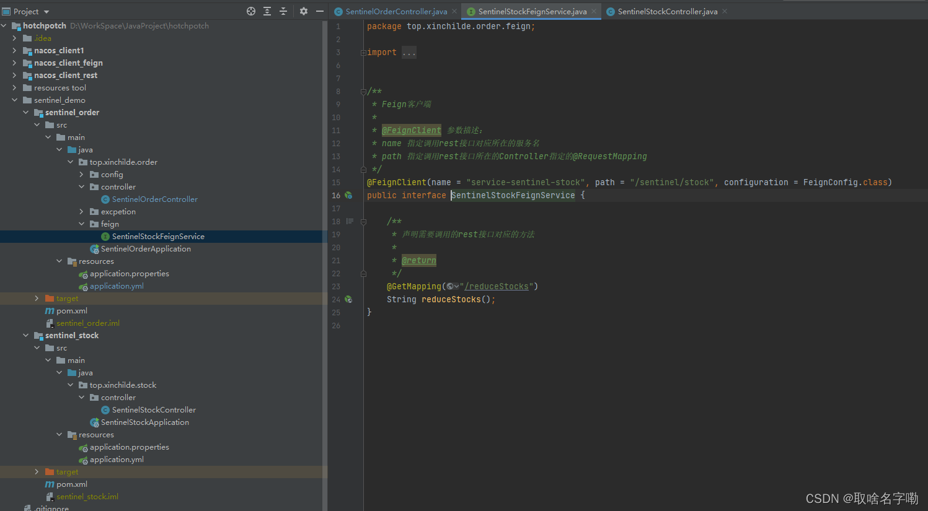Expand the .idea folder
This screenshot has width=928, height=511.
(14, 38)
